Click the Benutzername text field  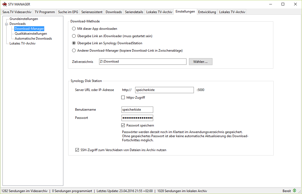coord(137,110)
